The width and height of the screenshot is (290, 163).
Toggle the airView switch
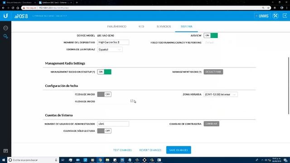(x=211, y=35)
